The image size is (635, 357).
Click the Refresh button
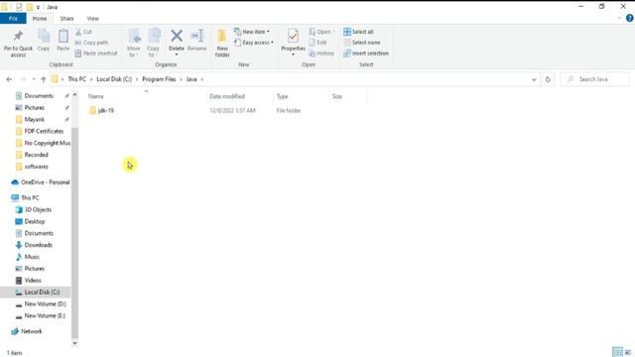[548, 79]
